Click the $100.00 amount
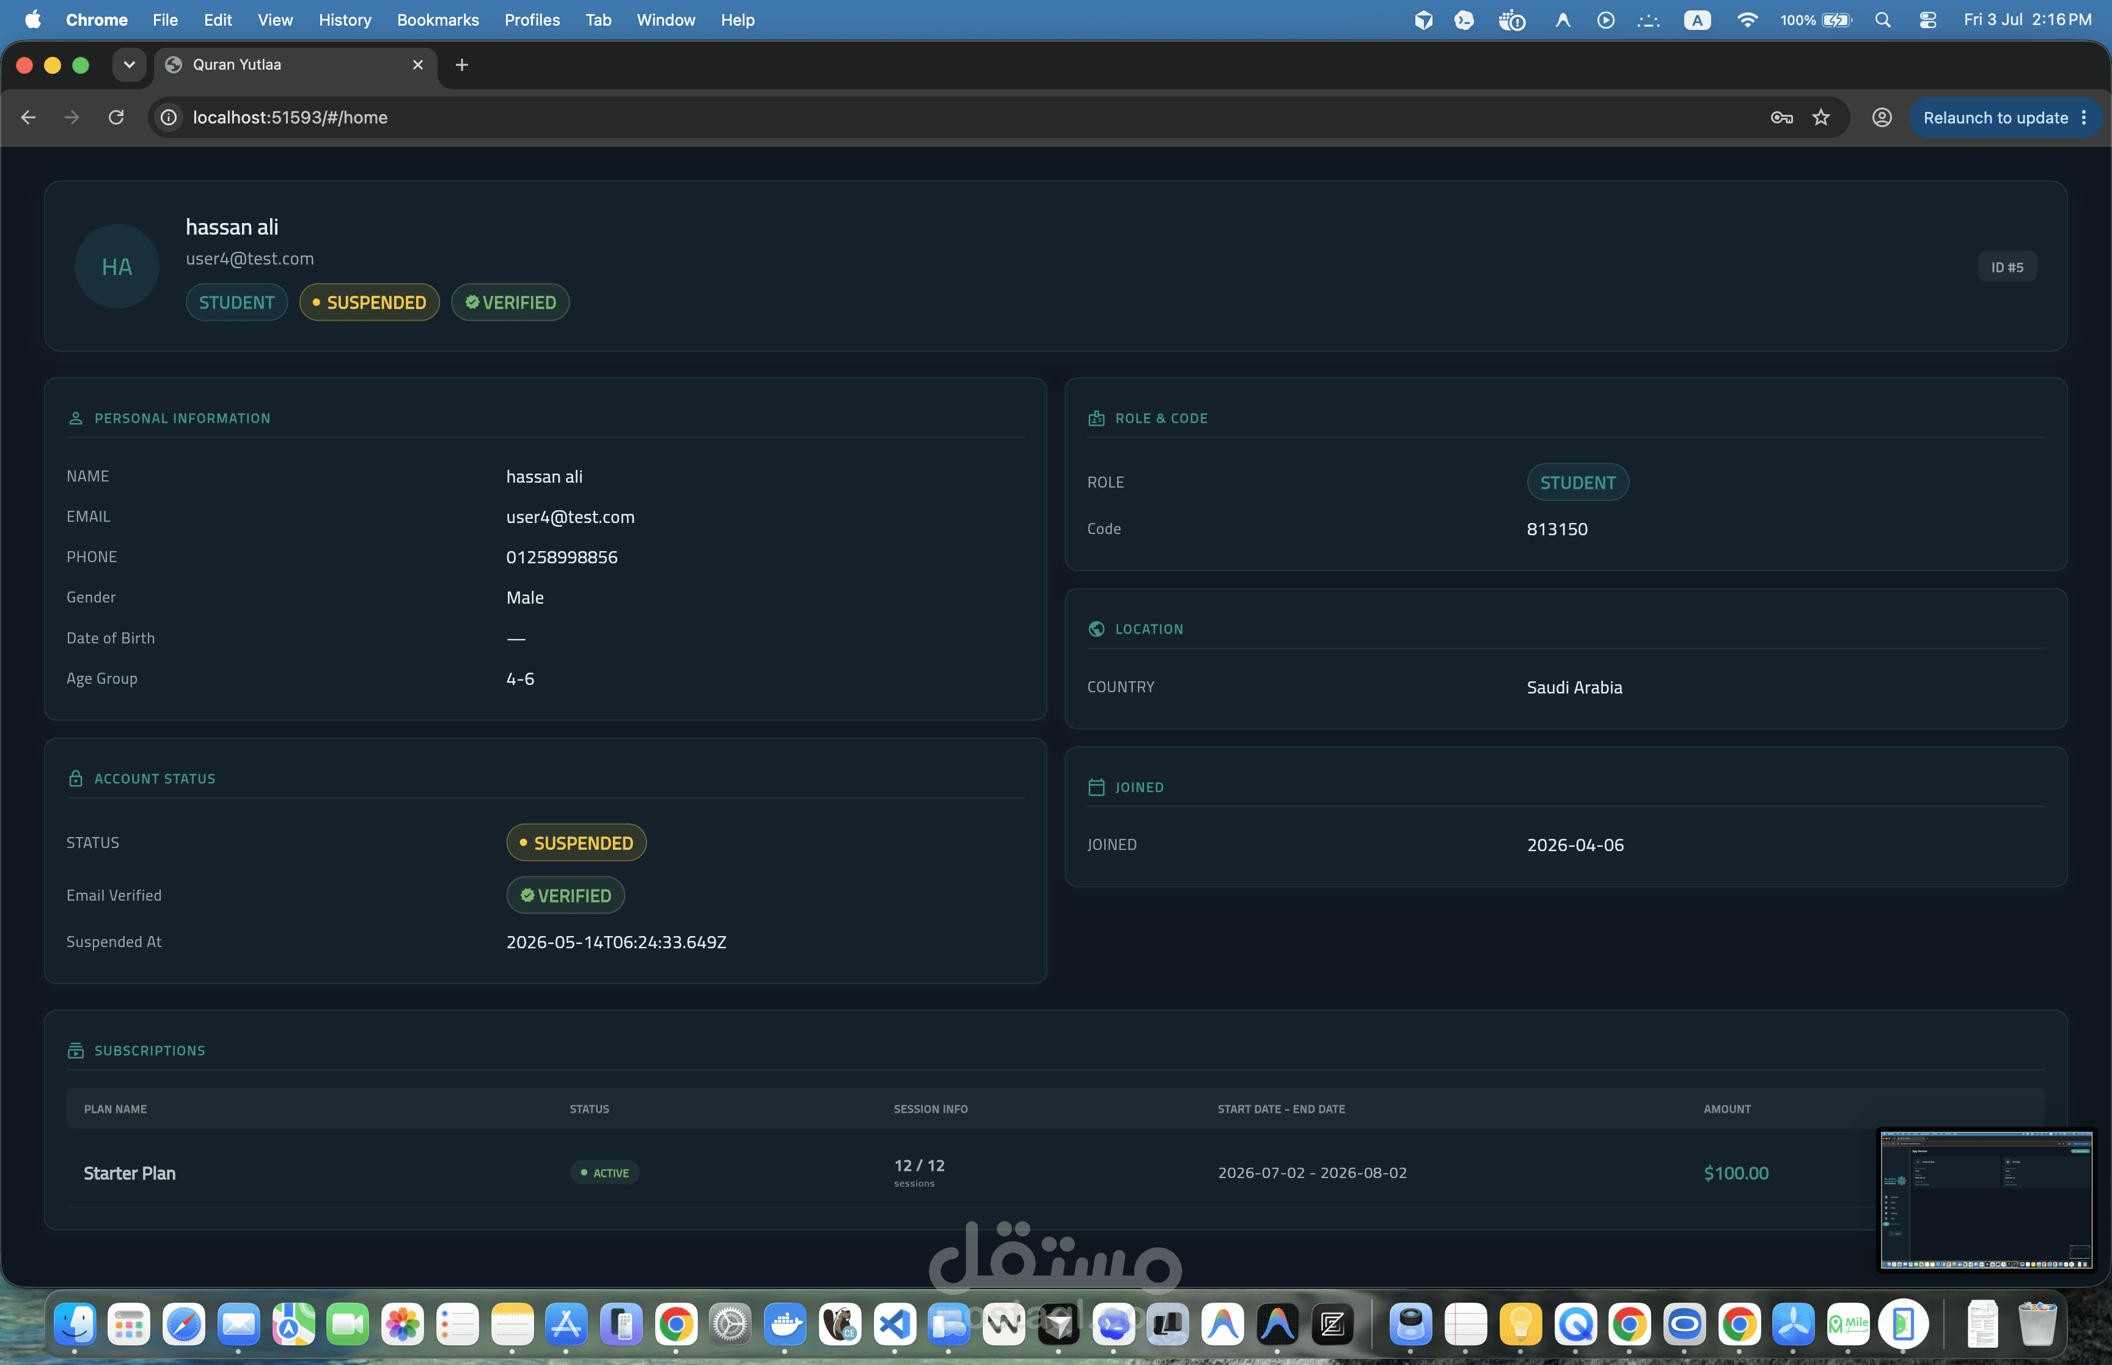 1736,1173
